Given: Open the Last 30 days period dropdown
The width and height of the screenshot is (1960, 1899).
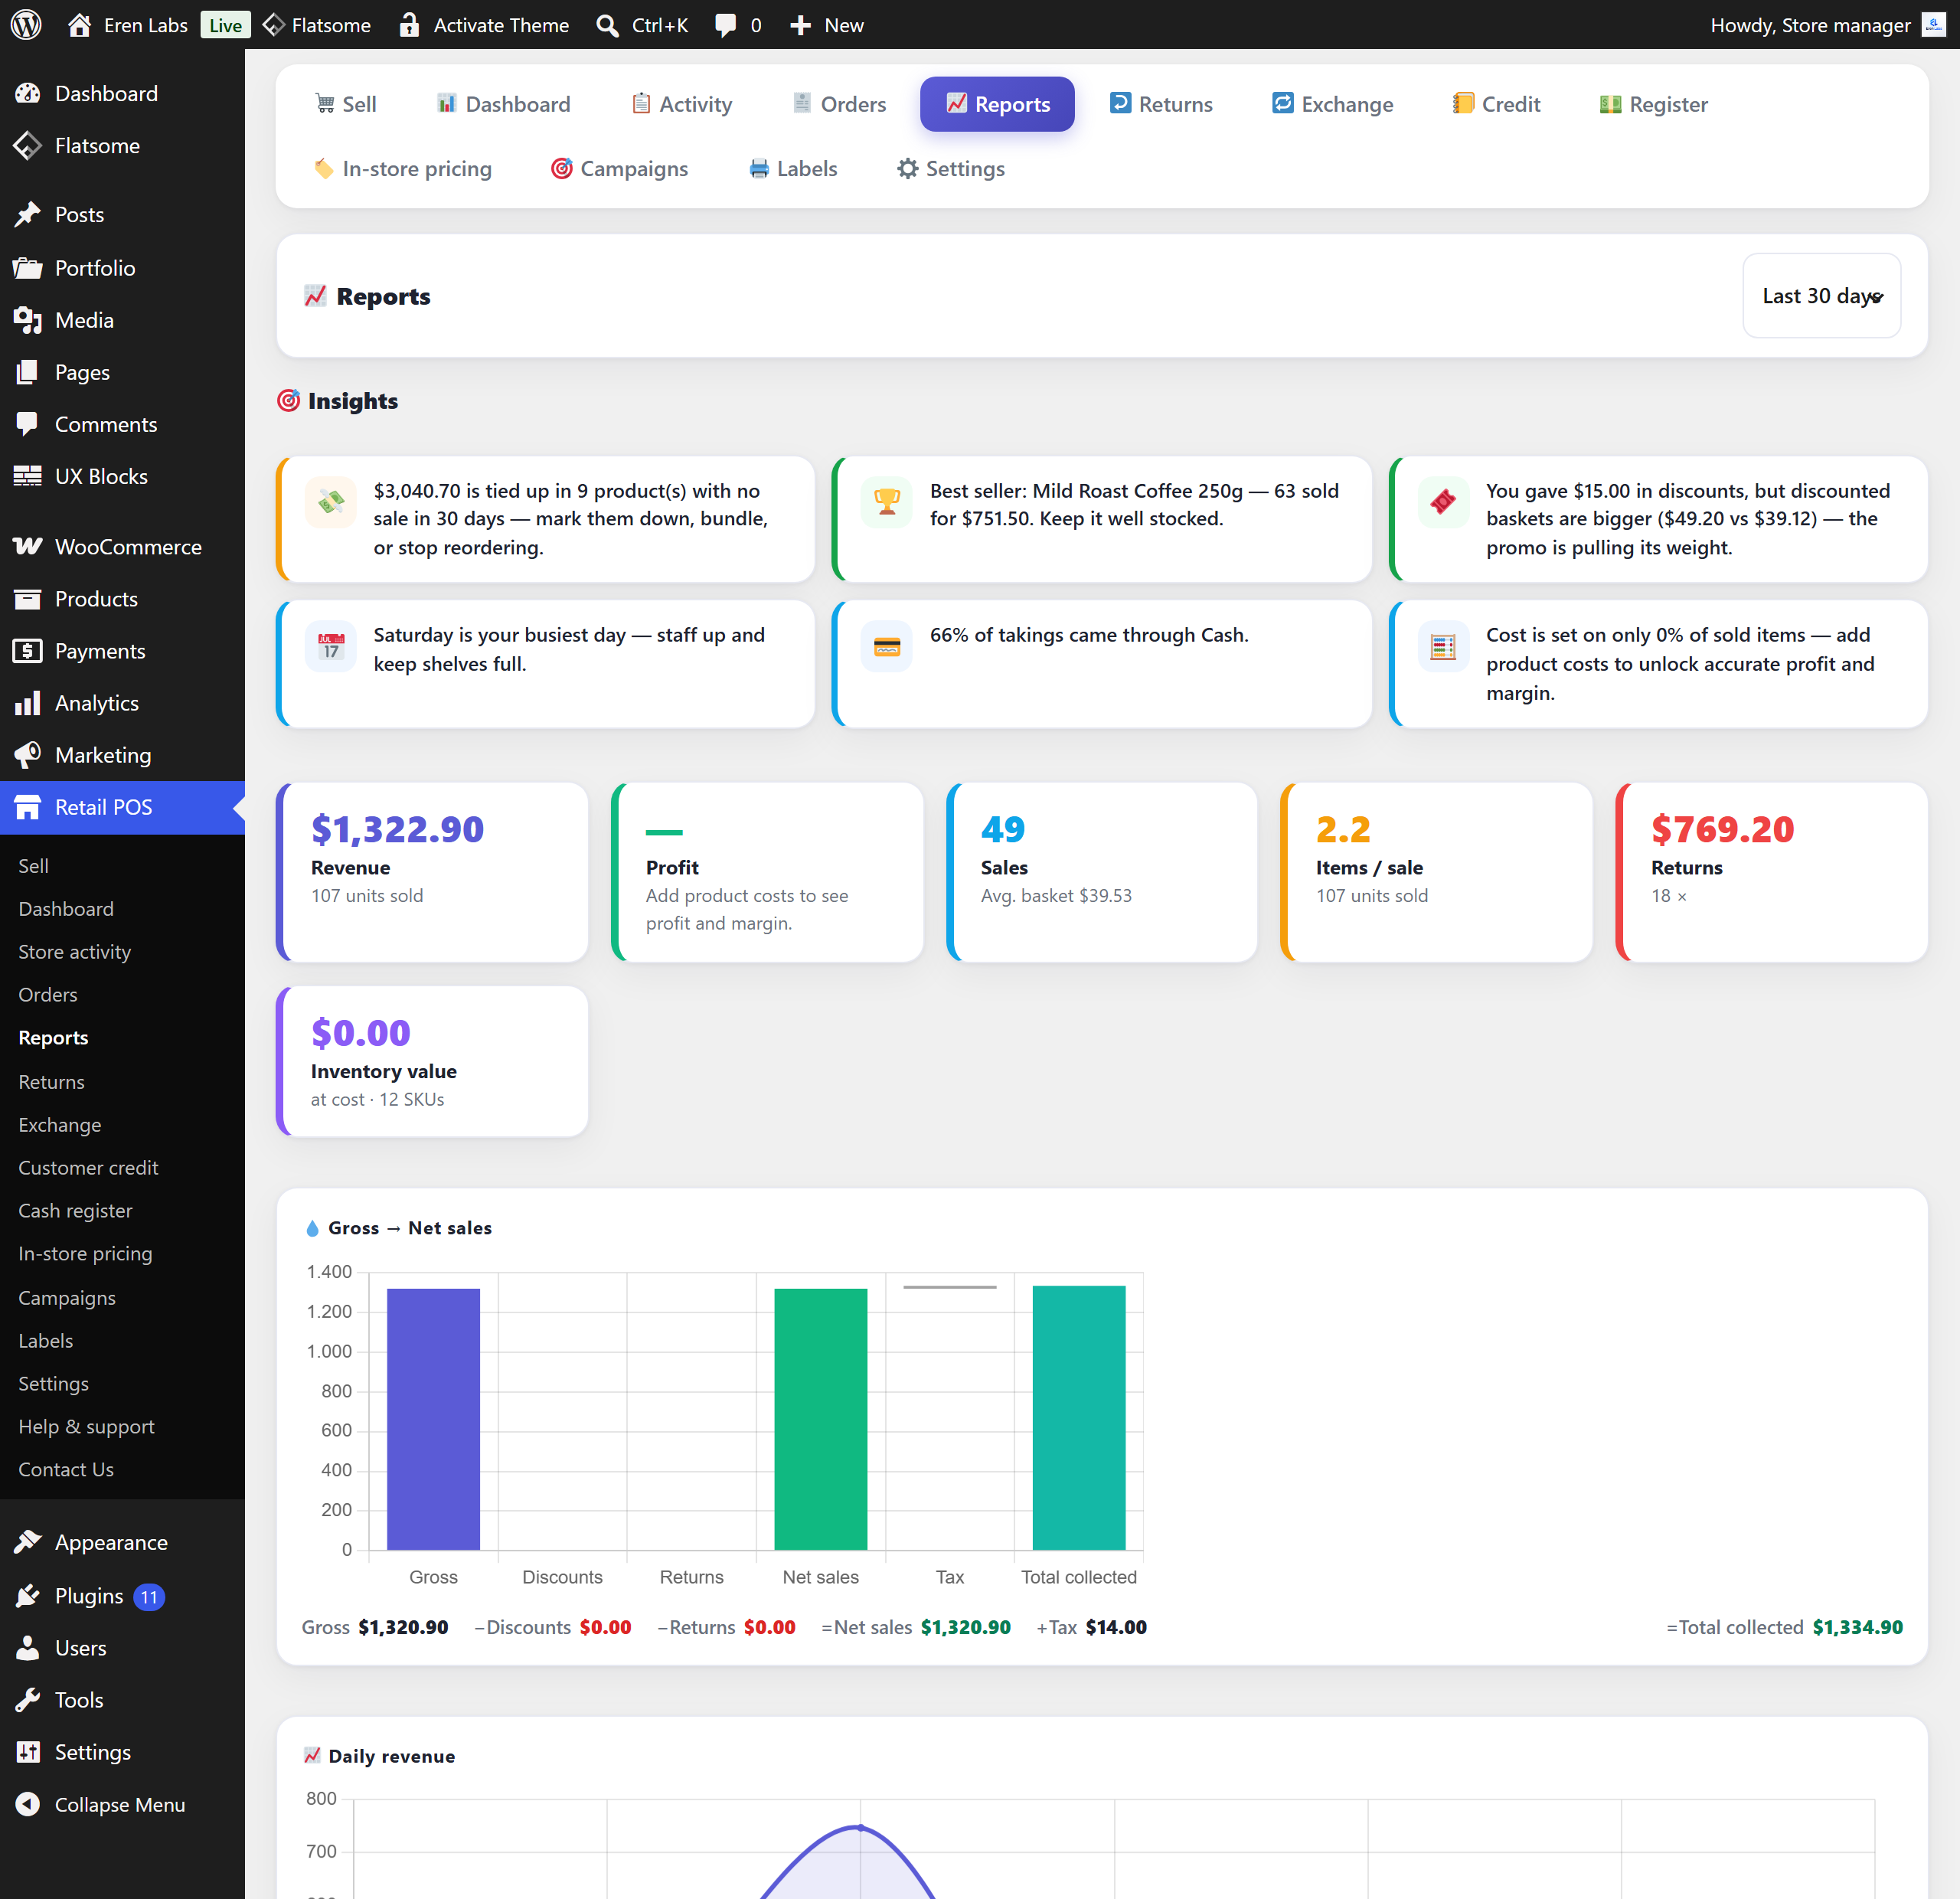Looking at the screenshot, I should point(1821,296).
